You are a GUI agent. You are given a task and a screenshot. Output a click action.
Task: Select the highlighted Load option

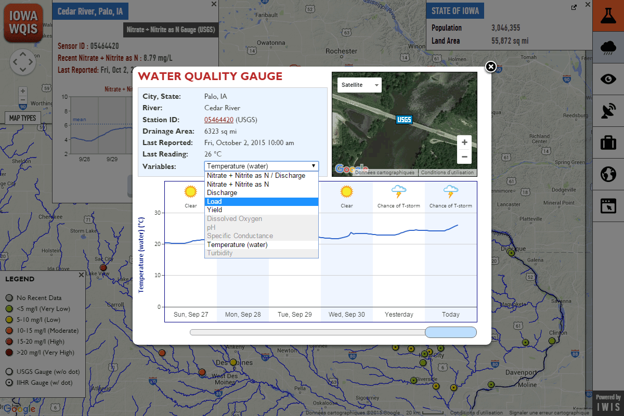pyautogui.click(x=262, y=201)
